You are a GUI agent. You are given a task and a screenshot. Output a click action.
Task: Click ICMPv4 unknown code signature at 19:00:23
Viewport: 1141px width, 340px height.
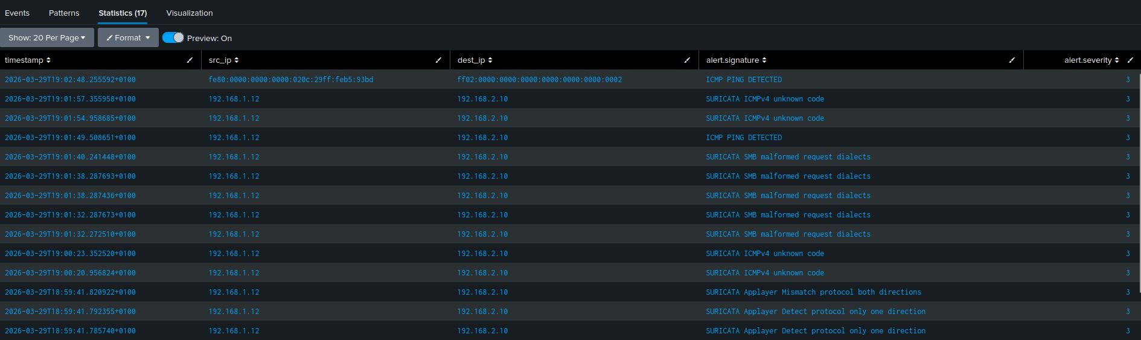click(x=765, y=253)
